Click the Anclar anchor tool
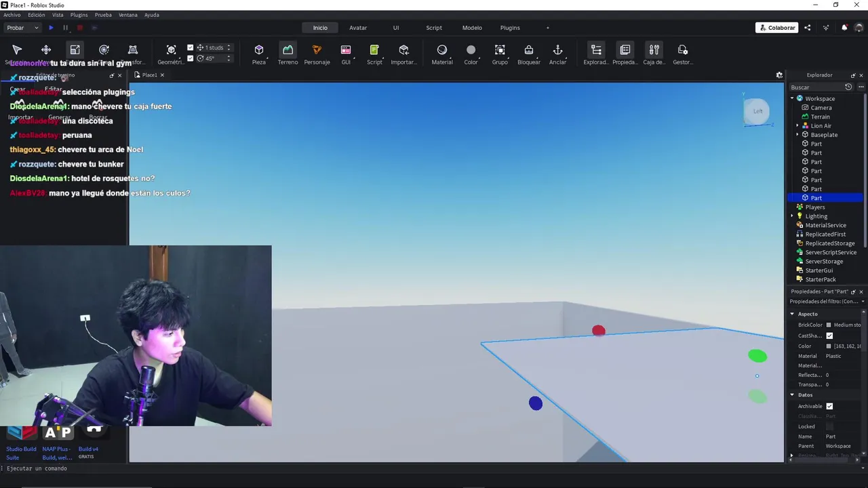868x488 pixels. (557, 54)
